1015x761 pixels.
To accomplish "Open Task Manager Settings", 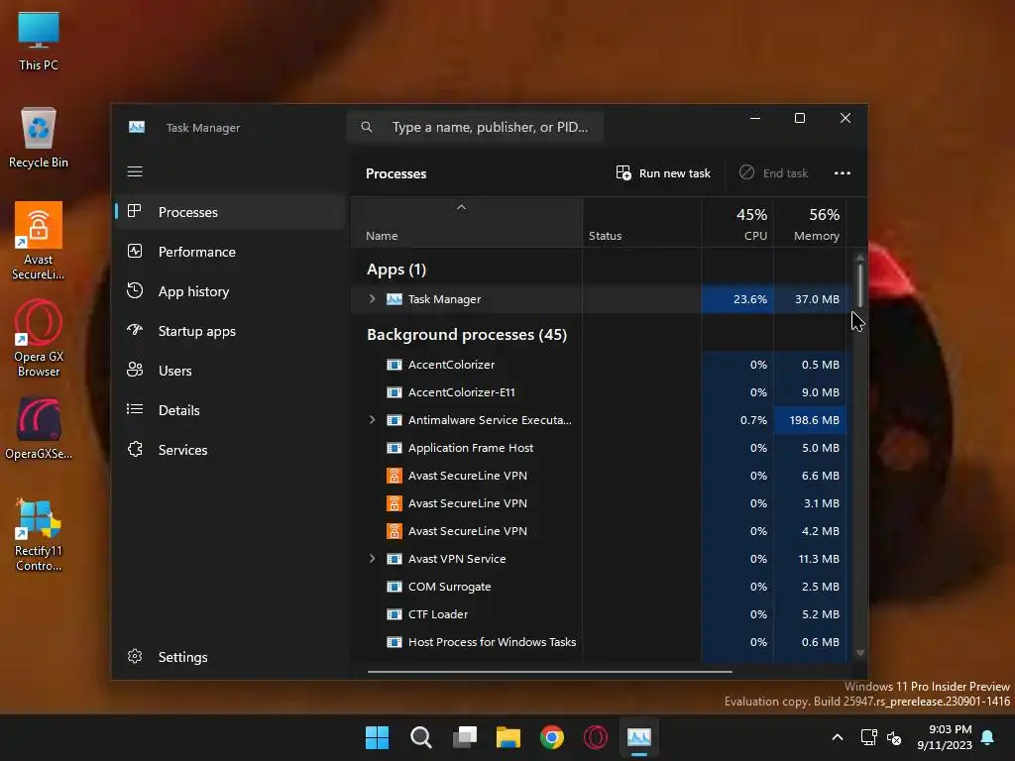I will click(230, 657).
